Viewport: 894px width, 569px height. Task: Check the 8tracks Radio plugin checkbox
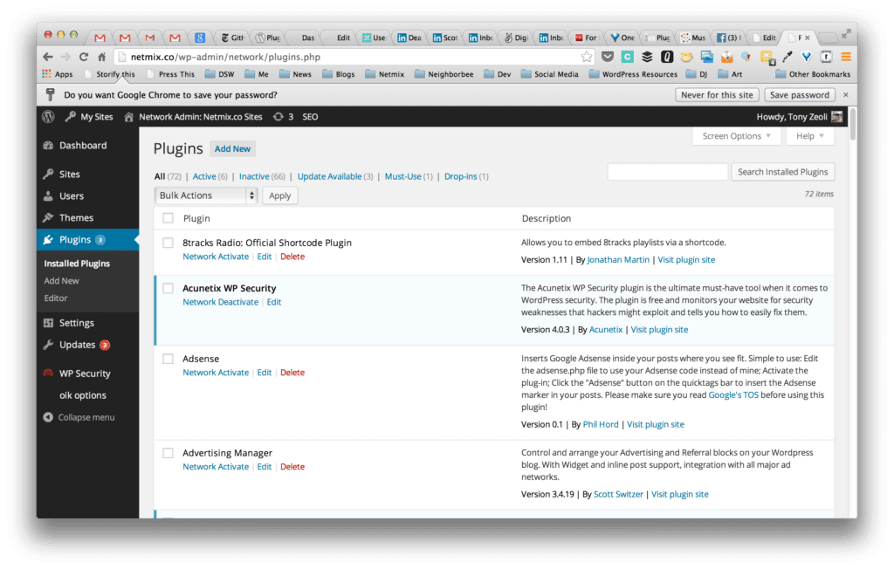168,243
